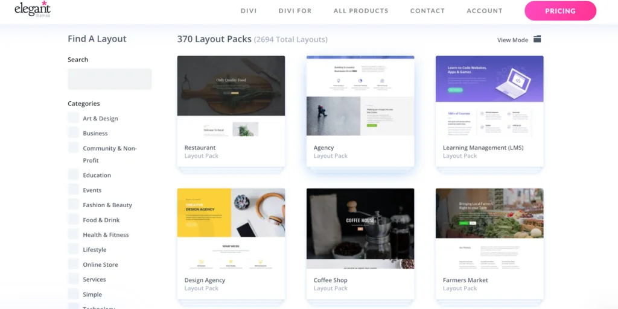This screenshot has height=309, width=618.
Task: Click the View Mode label
Action: (512, 40)
